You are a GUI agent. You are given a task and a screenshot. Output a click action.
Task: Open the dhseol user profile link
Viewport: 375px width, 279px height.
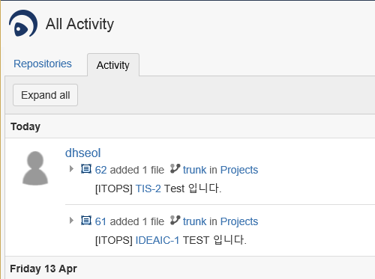pyautogui.click(x=82, y=153)
